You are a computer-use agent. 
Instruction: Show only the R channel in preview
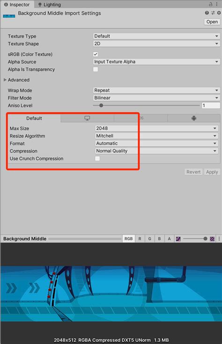(140, 239)
